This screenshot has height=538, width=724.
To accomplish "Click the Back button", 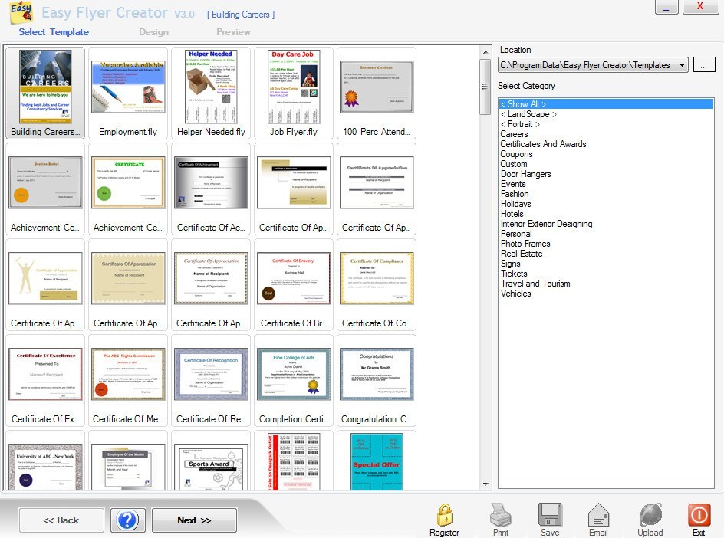I will 61,520.
